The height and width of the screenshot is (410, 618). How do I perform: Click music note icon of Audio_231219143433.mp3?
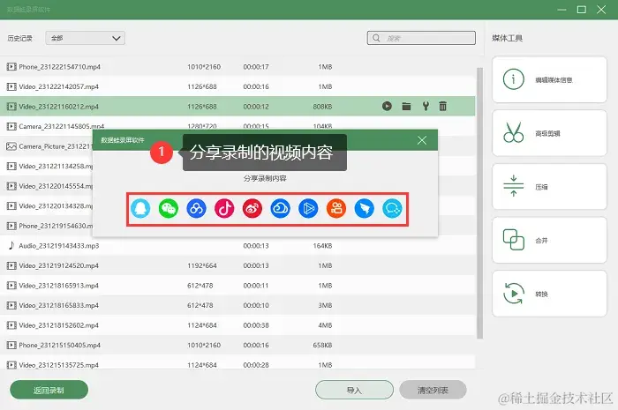[x=11, y=245]
